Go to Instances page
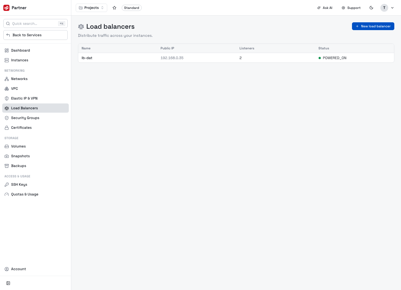Image resolution: width=401 pixels, height=290 pixels. point(35,60)
